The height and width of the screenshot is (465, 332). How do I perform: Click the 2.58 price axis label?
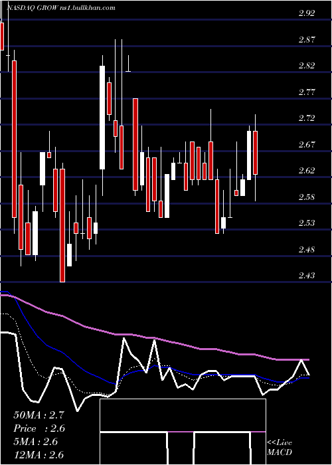(x=307, y=197)
